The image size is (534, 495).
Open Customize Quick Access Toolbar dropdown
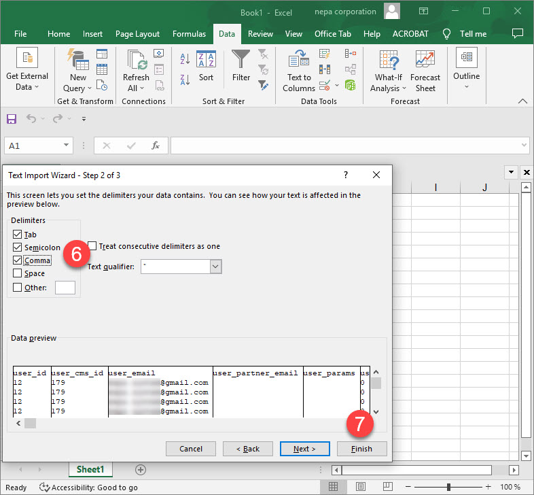(84, 119)
